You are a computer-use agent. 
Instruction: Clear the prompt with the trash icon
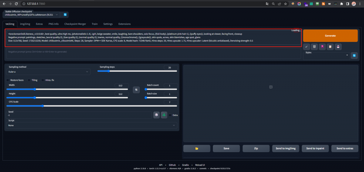314,47
